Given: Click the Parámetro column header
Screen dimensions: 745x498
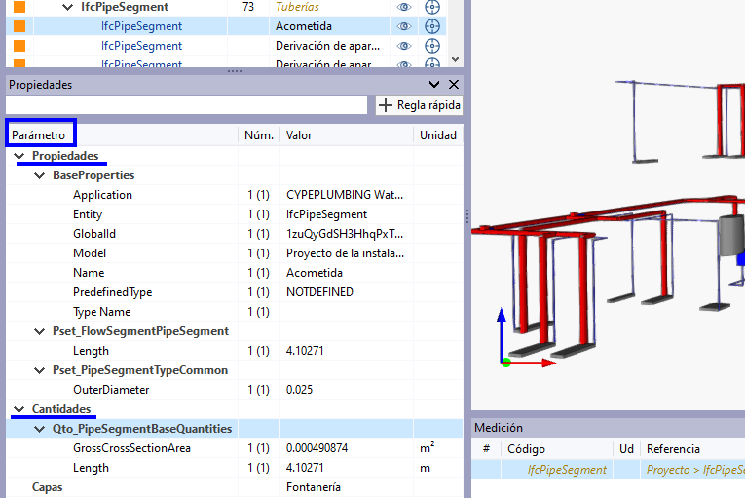Looking at the screenshot, I should pos(39,135).
